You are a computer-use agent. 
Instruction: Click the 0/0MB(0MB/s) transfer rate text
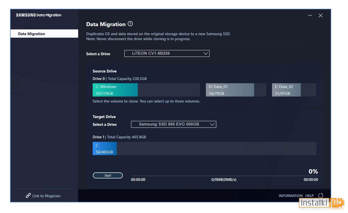(224, 180)
